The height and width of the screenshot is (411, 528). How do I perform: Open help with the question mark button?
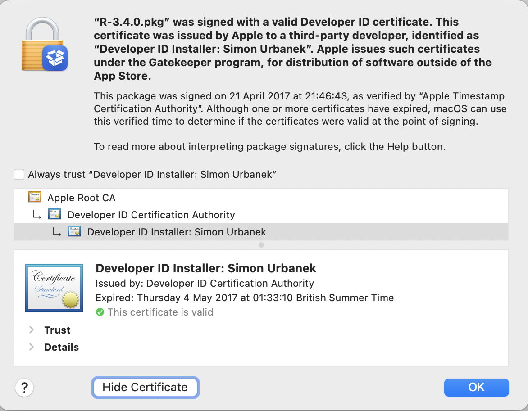[25, 387]
